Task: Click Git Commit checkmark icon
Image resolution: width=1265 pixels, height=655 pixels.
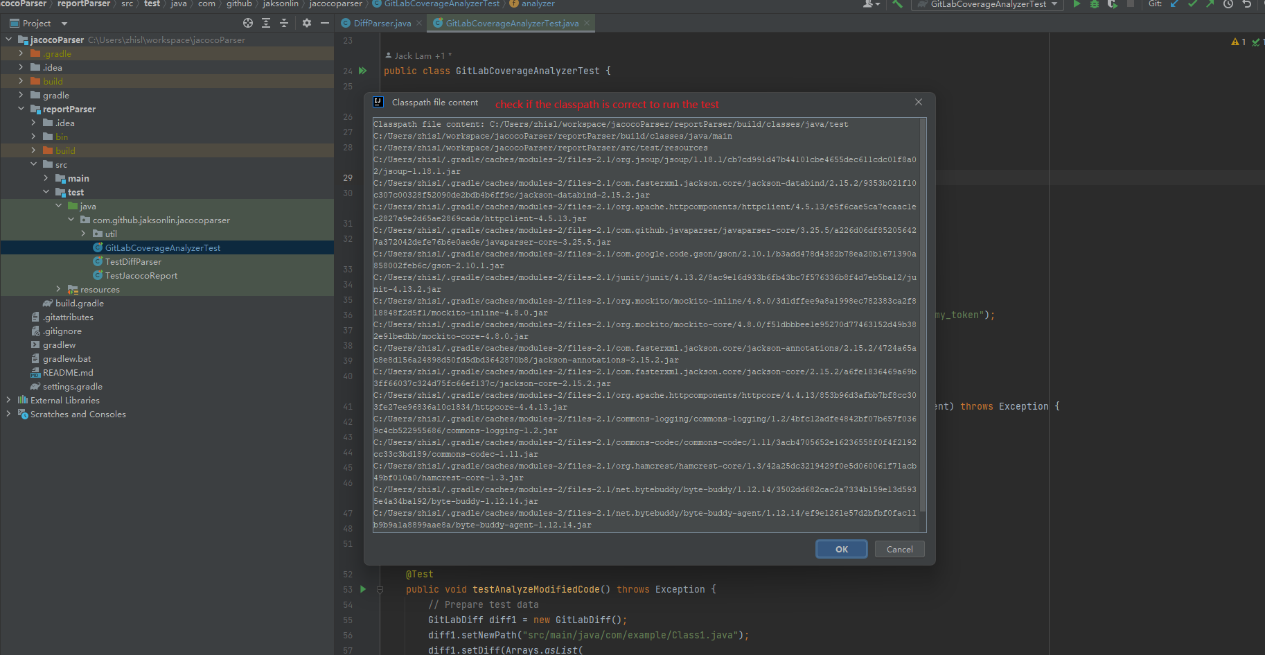Action: coord(1193,4)
